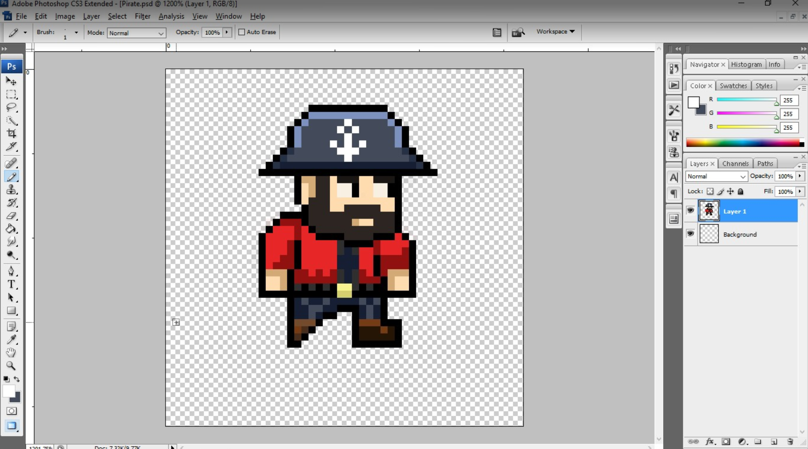Image resolution: width=808 pixels, height=449 pixels.
Task: Create a new layer button
Action: coord(774,441)
